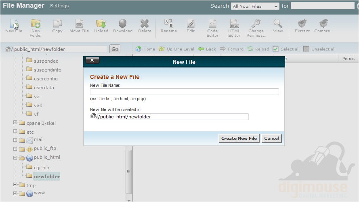
Task: Click the Download toolbar icon
Action: 123,23
